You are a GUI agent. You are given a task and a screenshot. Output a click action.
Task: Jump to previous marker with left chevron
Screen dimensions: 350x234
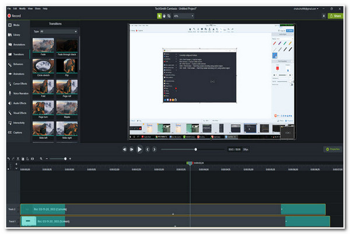[x=148, y=149]
